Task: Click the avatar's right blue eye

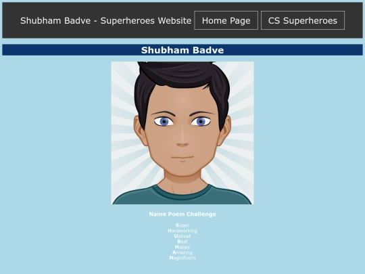Action: click(201, 122)
